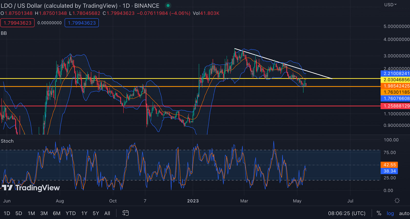Click the Aug label on time axis

[x=60, y=201]
